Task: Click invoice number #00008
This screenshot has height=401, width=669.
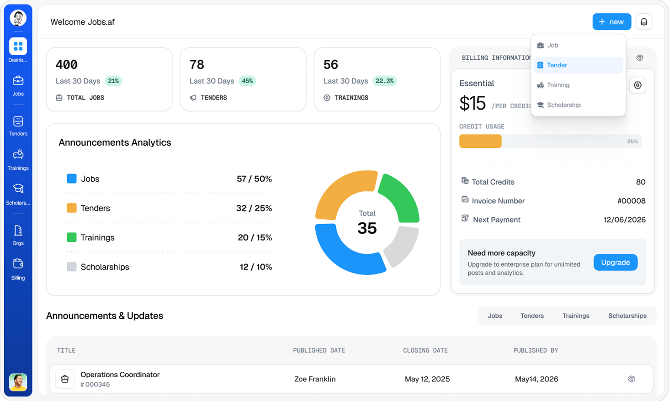Action: pyautogui.click(x=631, y=201)
